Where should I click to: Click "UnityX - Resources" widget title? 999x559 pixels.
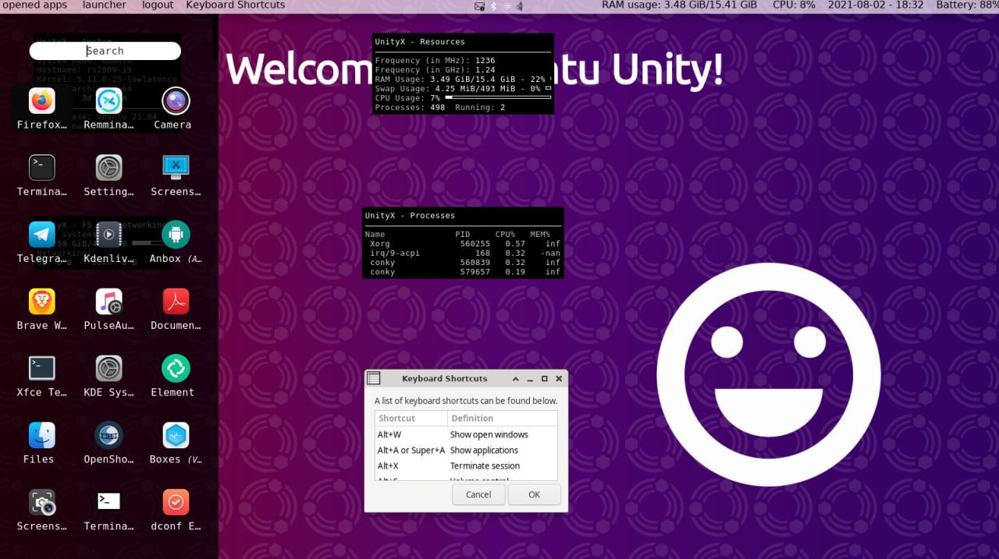point(420,42)
